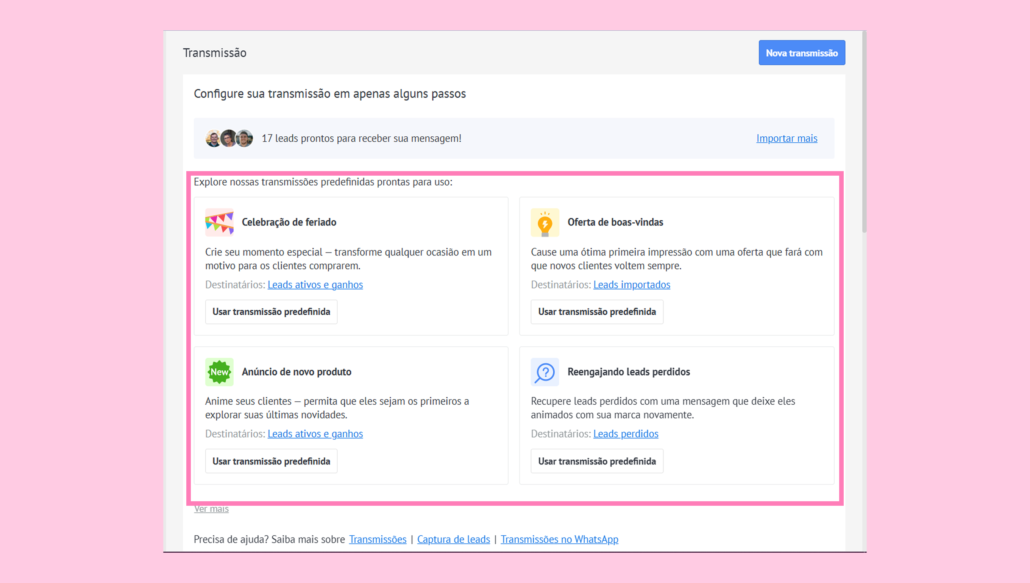The image size is (1030, 583).
Task: Click the Reengajando leads perdidos magnifier icon
Action: click(545, 372)
